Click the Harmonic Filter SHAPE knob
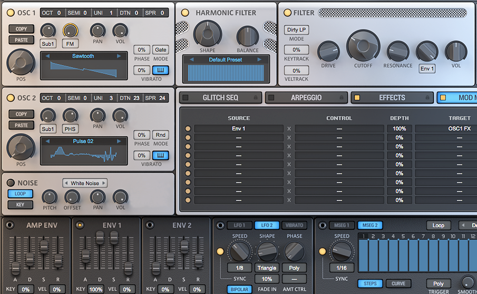Screen dimensions: 477x294 pos(208,34)
